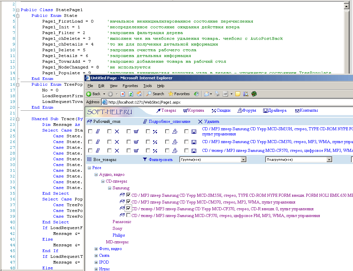This screenshot has width=353, height=271.
Task: Expand the Фото, видео tree node
Action: point(96,249)
